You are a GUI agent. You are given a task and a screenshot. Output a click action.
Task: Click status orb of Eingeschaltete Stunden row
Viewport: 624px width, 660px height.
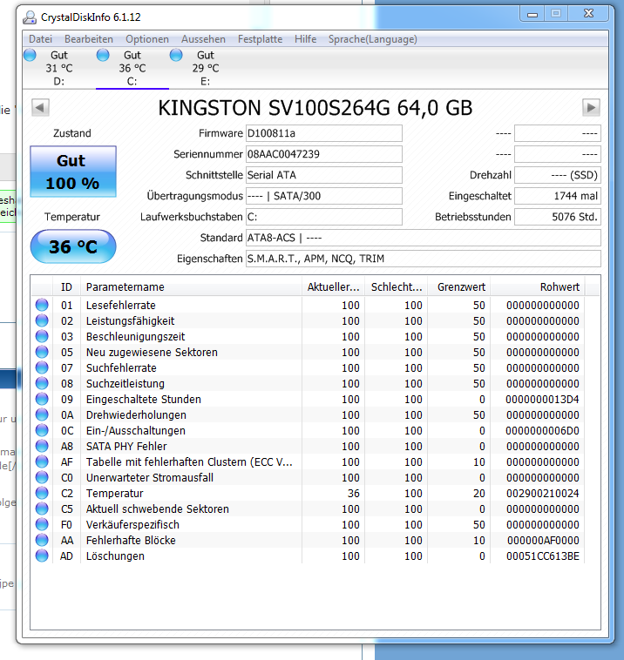click(42, 399)
